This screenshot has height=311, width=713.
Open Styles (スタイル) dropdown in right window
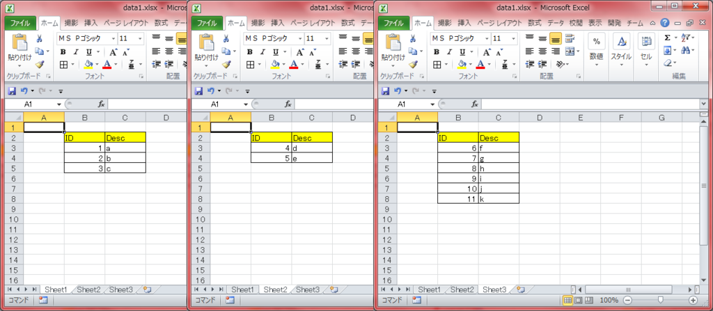click(x=620, y=51)
